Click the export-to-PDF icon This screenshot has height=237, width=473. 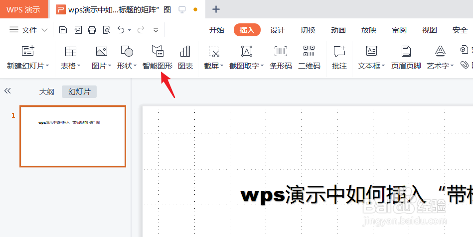point(78,30)
